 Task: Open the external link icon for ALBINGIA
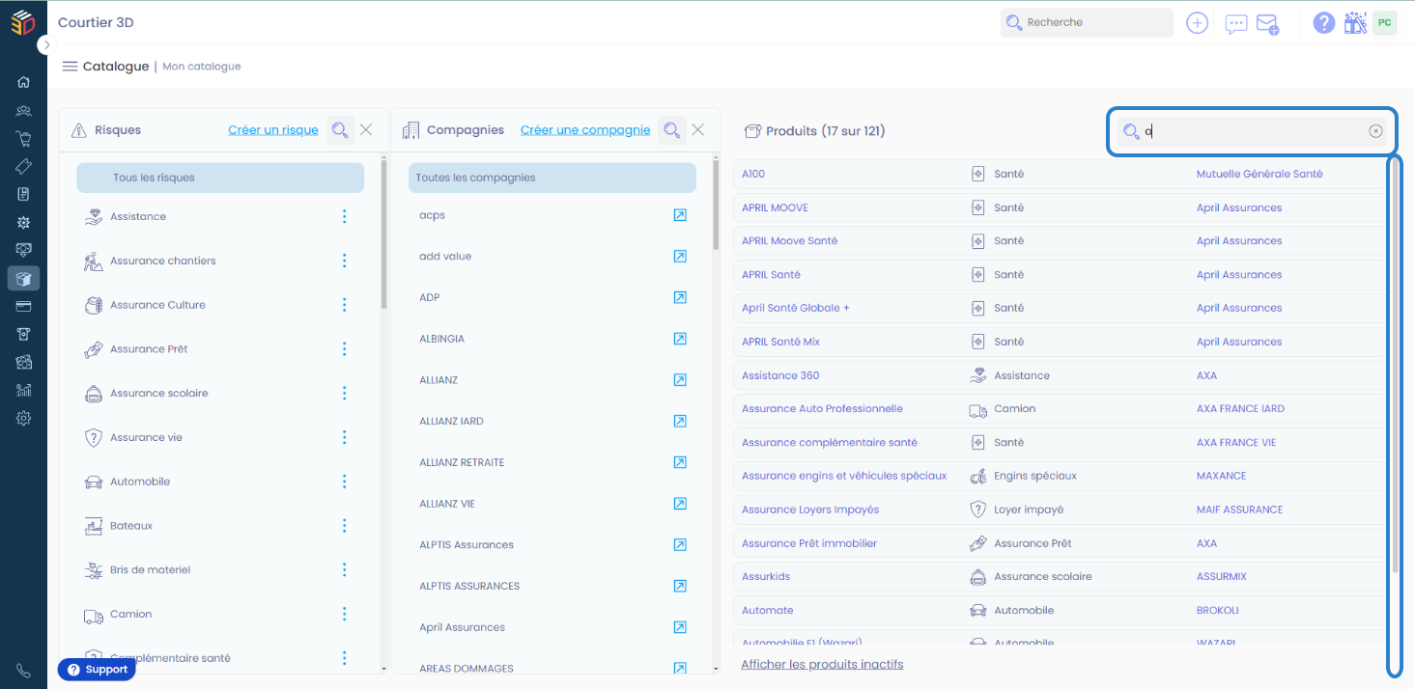(x=680, y=339)
